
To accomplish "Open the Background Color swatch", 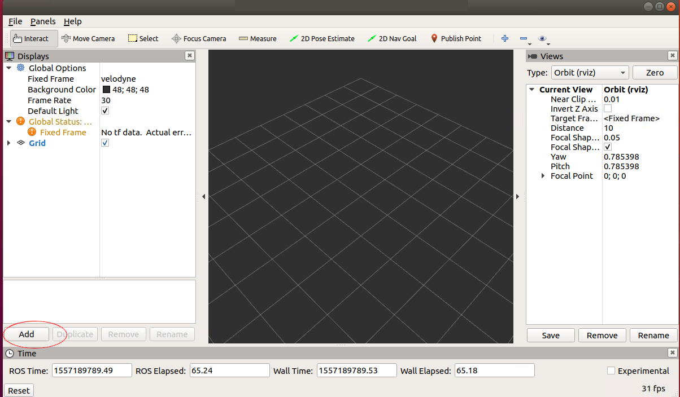I will 105,89.
